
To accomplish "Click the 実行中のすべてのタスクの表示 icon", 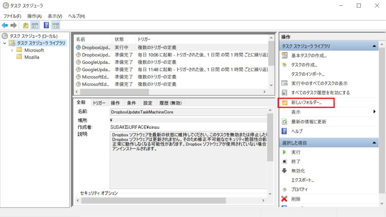I will tap(284, 83).
